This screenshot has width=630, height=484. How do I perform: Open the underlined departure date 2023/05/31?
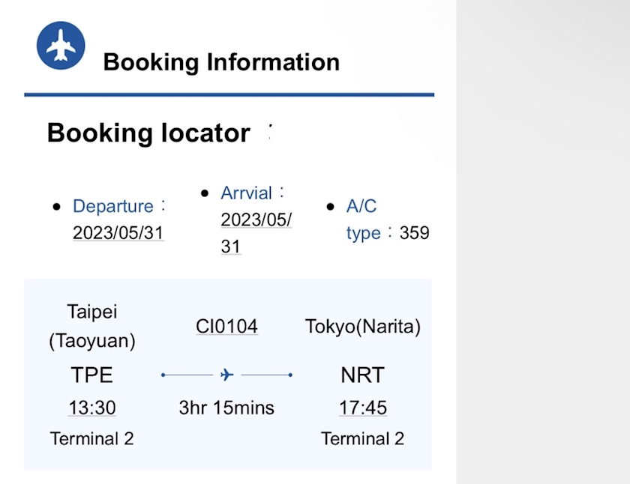pyautogui.click(x=118, y=233)
